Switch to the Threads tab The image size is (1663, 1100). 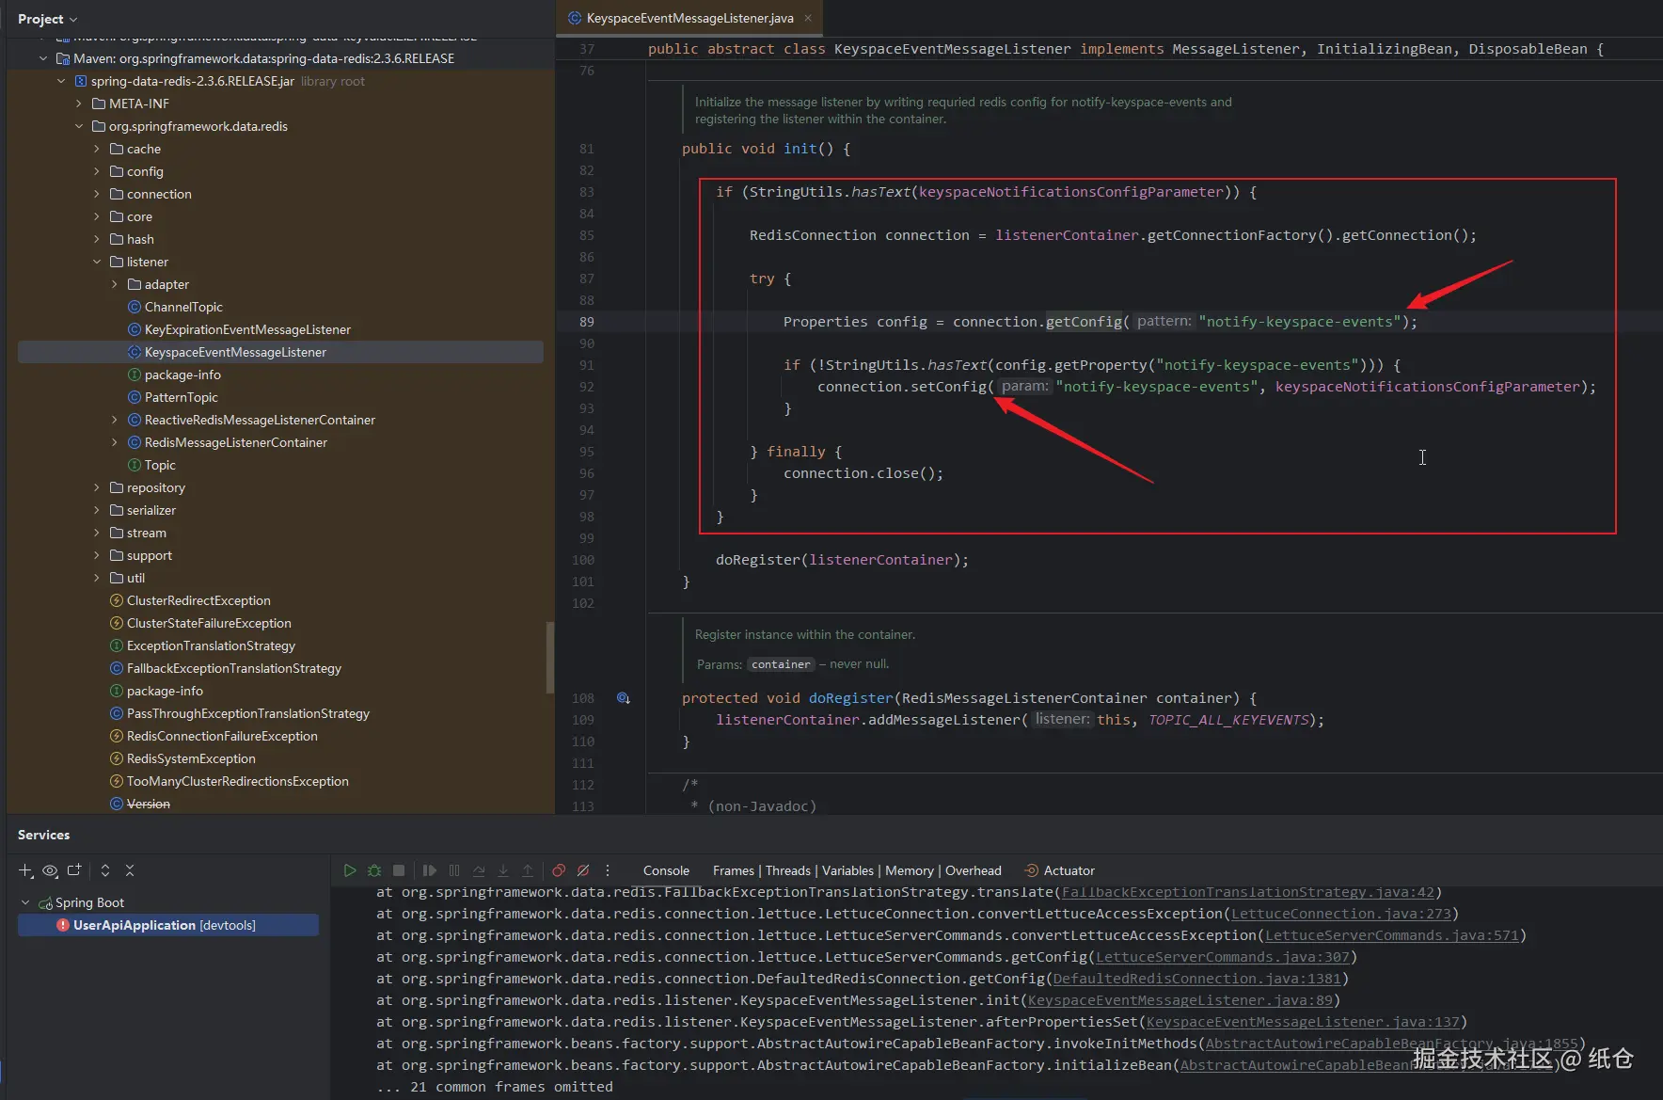click(788, 870)
